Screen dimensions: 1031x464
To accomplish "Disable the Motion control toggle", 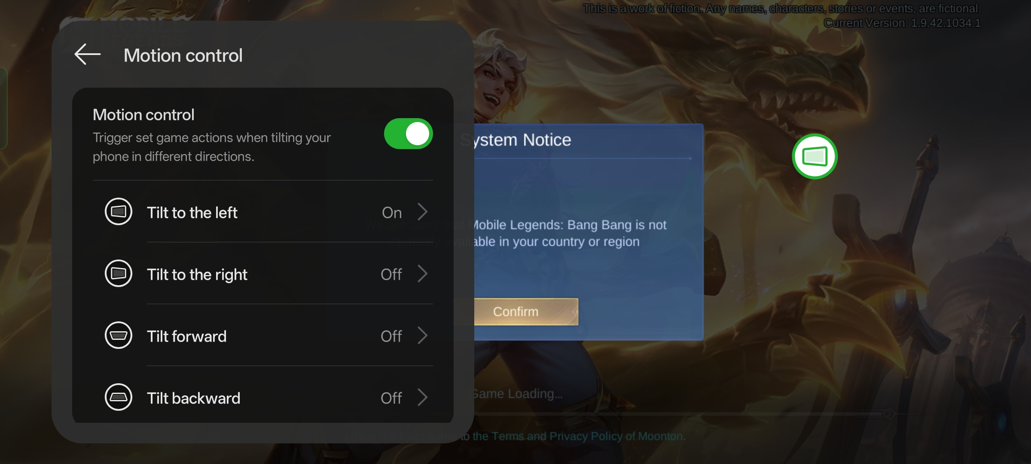I will coord(408,134).
